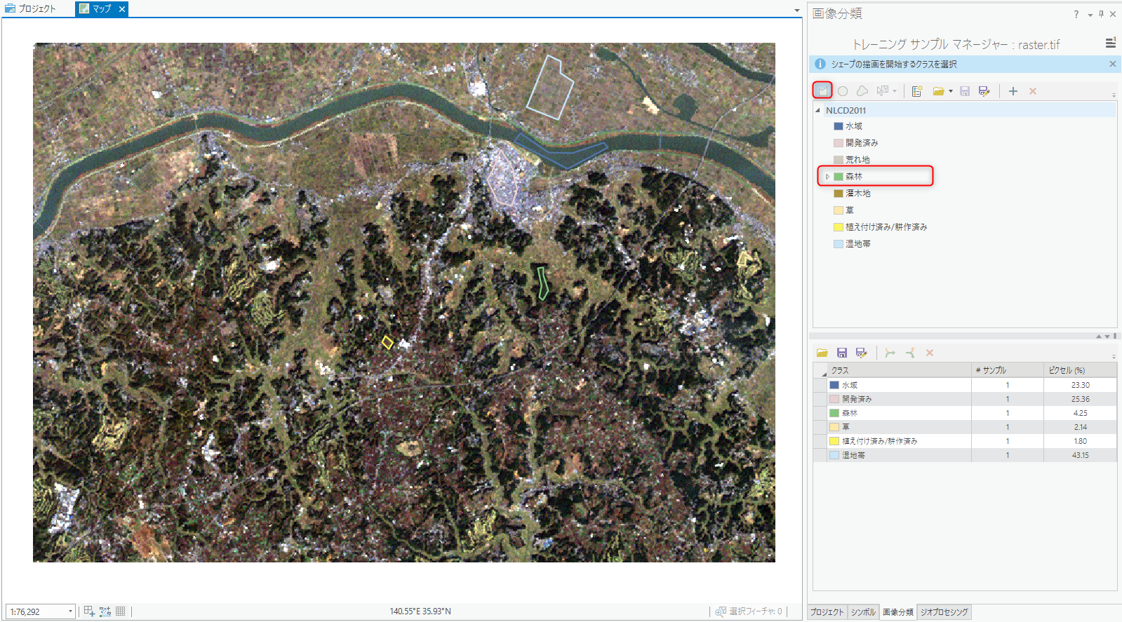Select the rectangle drawing tool
Viewport: 1122px width, 622px height.
tap(822, 90)
